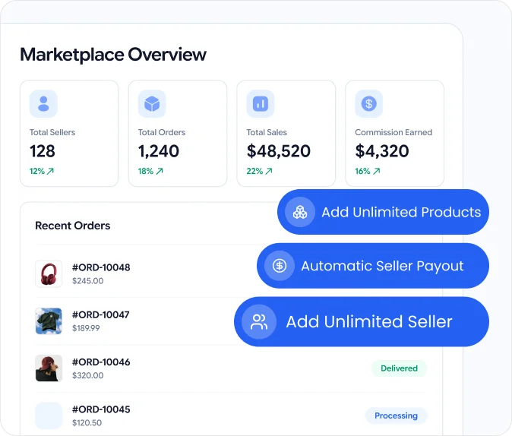512x436 pixels.
Task: Click the Total Sellers person icon
Action: (x=43, y=104)
